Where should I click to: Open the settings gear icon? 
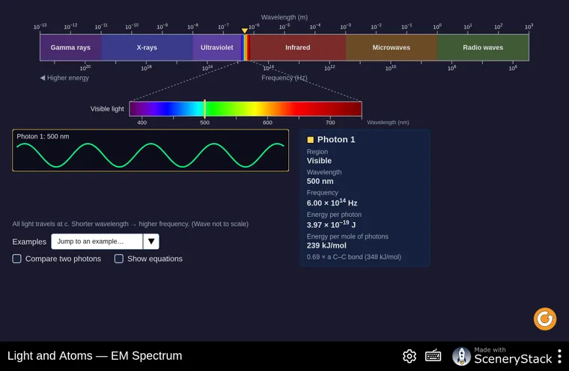(x=410, y=356)
